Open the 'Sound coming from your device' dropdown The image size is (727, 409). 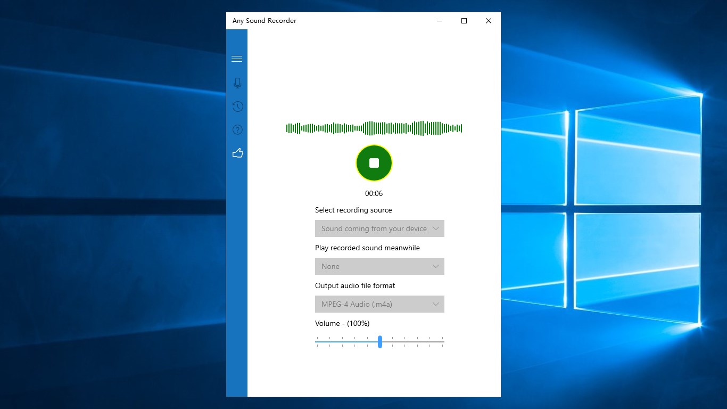click(x=379, y=228)
